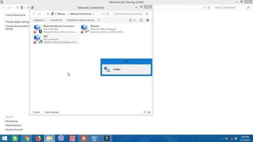The image size is (253, 142).
Task: Go back in Network and Sharing Center
Action: (x=4, y=7)
